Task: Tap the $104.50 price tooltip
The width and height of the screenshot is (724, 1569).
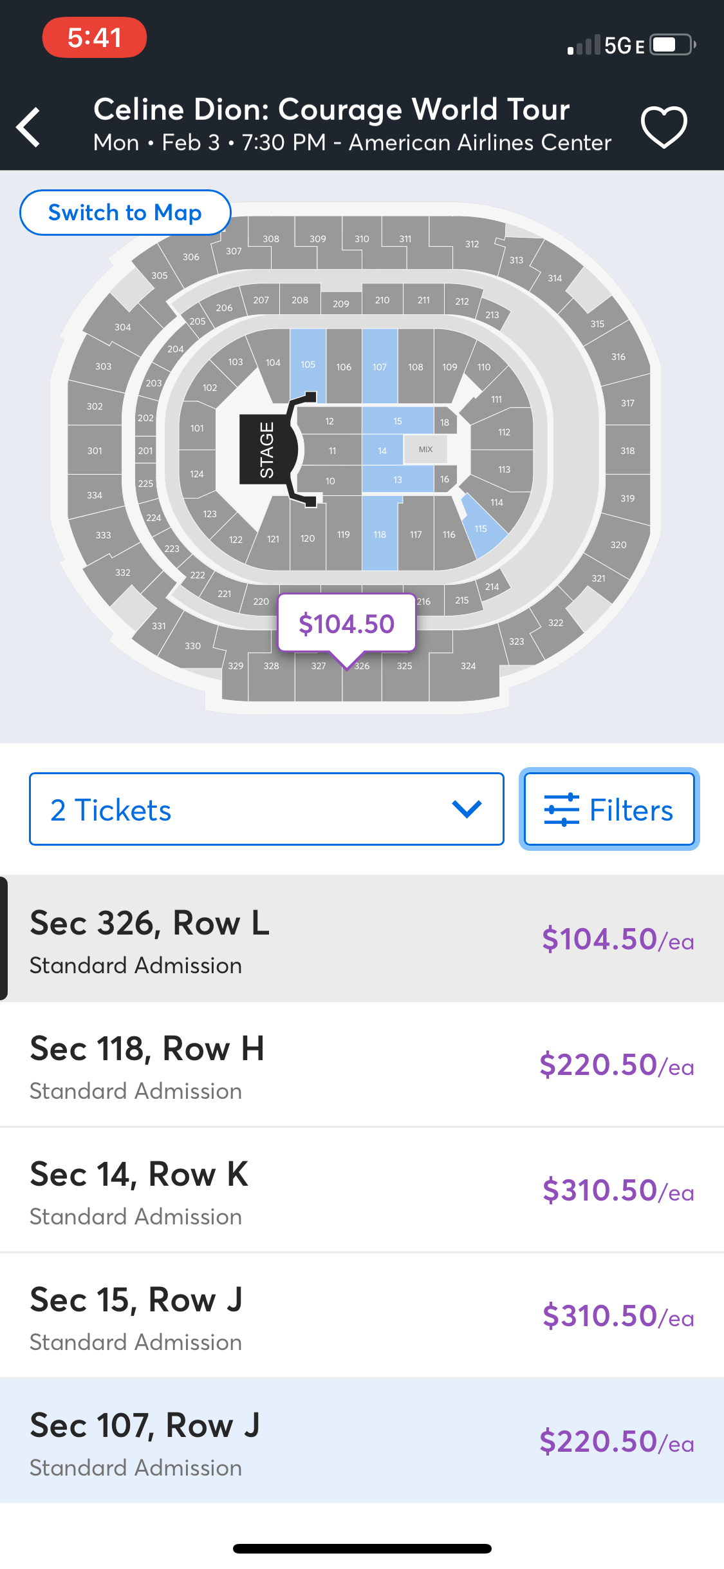Action: point(346,623)
